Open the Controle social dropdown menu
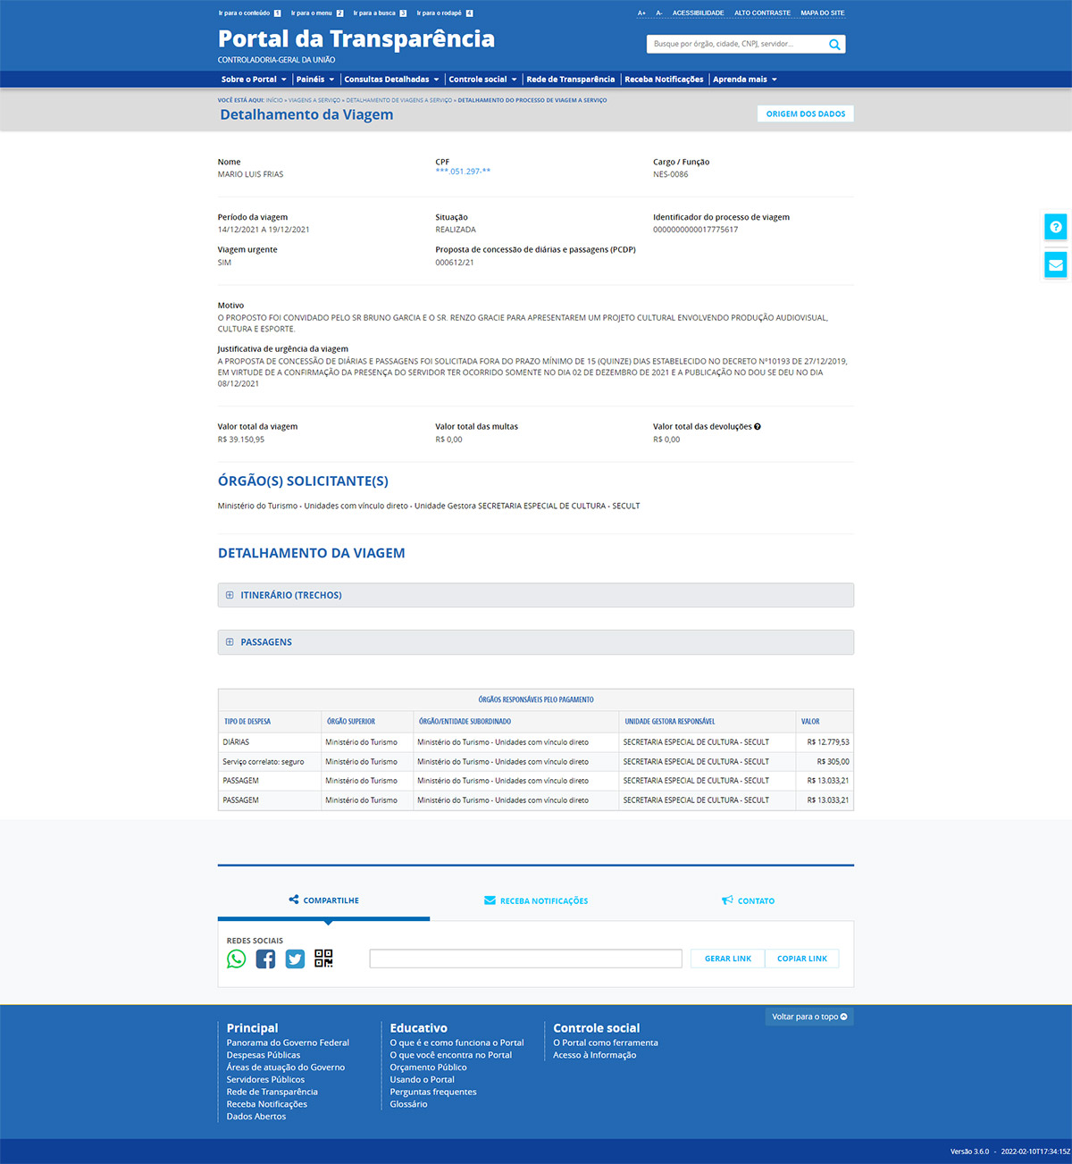1072x1164 pixels. (482, 80)
